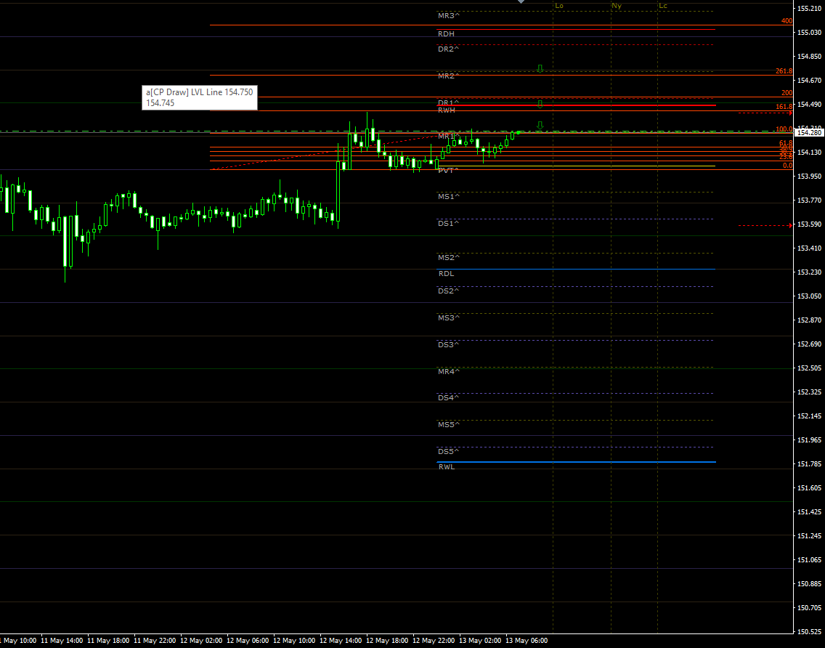Screen dimensions: 825x648
Task: Click the green dot at the latest candle
Action: [x=519, y=133]
